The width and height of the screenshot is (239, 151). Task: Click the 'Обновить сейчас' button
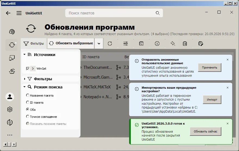tap(206, 131)
